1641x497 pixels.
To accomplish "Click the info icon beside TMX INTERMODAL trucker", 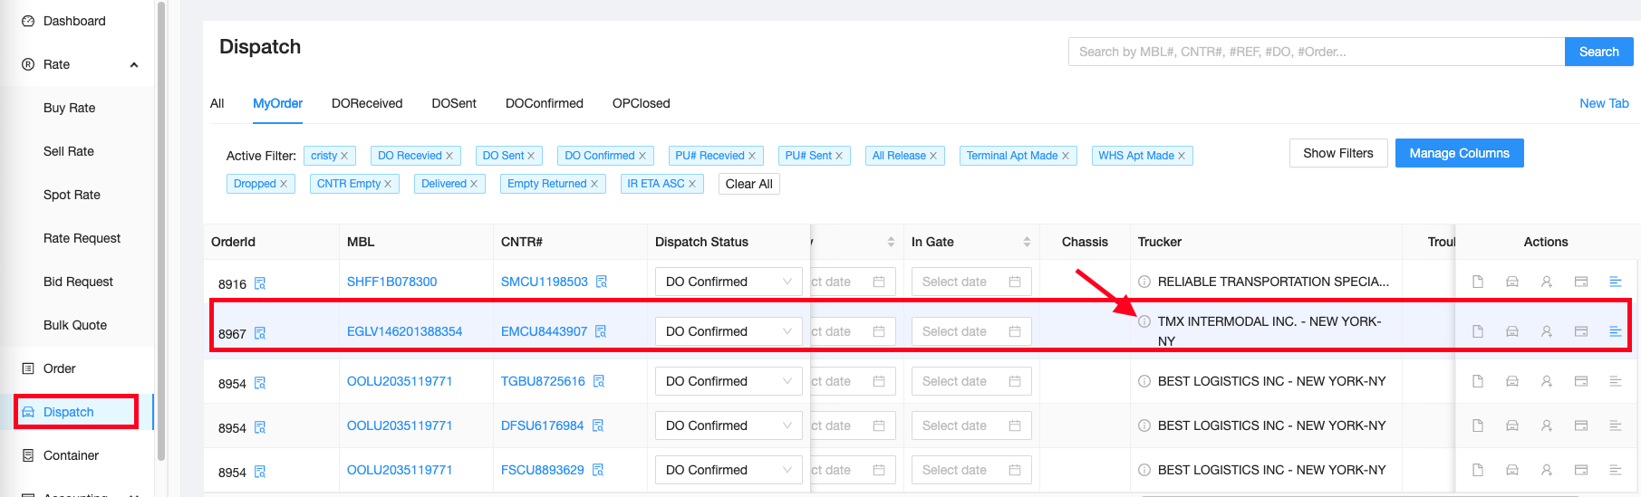I will [1144, 321].
